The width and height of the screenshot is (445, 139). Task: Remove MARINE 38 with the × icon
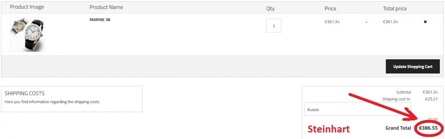tap(425, 22)
